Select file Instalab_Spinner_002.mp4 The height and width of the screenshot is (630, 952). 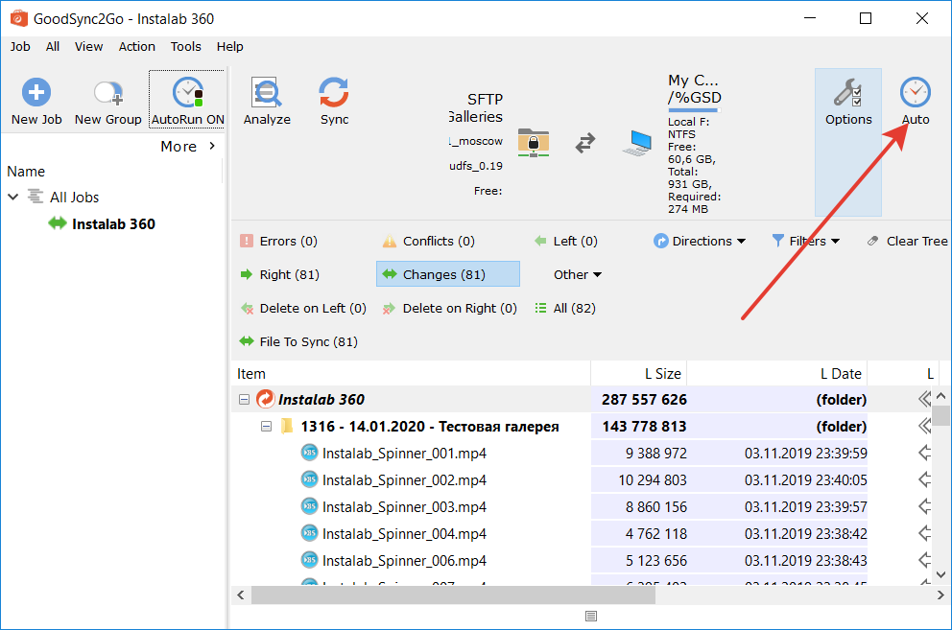(404, 480)
